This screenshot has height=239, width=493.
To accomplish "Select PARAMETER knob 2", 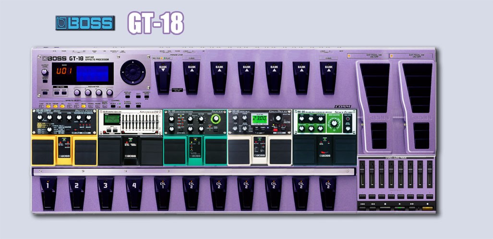I will click(88, 93).
